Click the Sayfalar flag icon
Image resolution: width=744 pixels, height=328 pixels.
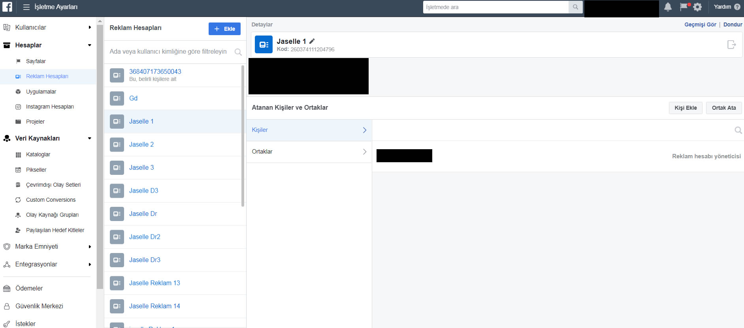coord(18,61)
